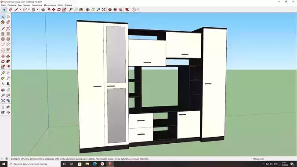Activate the Walk footprints tool
The height and width of the screenshot is (167, 297).
(3, 113)
